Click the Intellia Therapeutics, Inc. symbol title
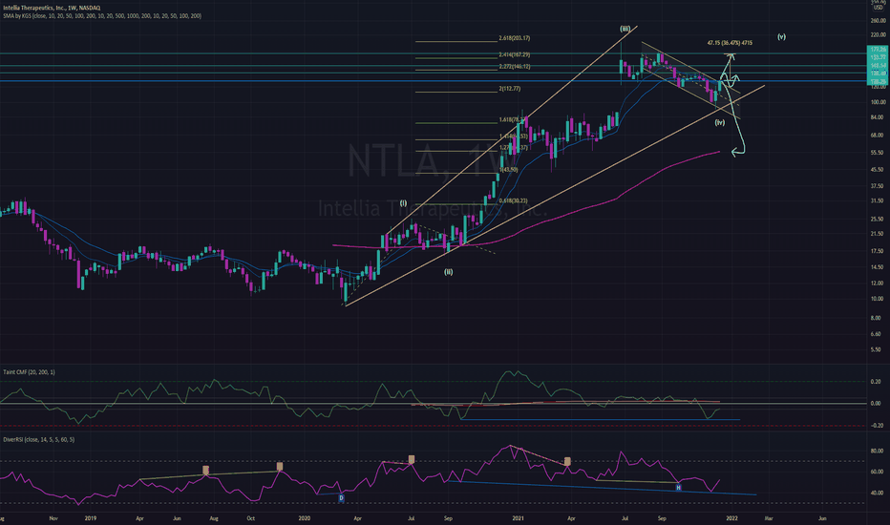This screenshot has width=890, height=525. pyautogui.click(x=52, y=8)
